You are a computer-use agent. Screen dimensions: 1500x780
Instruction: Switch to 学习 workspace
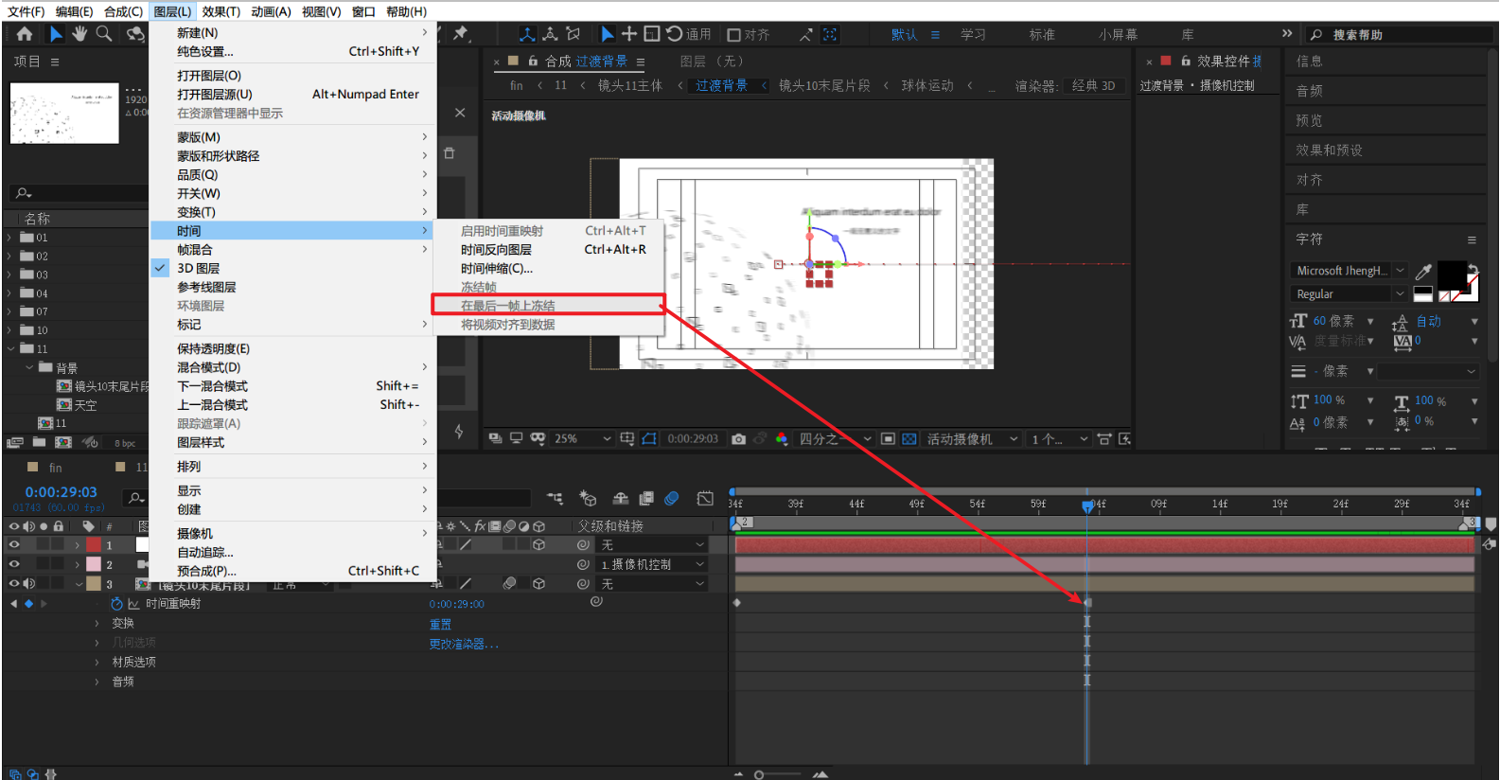coord(973,35)
